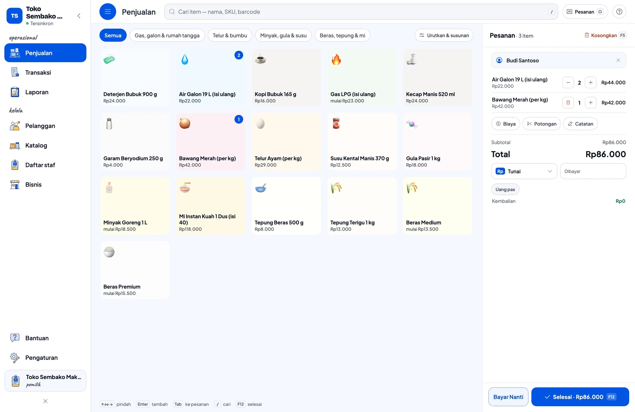Click the Bayar Nanti button
Screen dimensions: 635x412
click(508, 397)
